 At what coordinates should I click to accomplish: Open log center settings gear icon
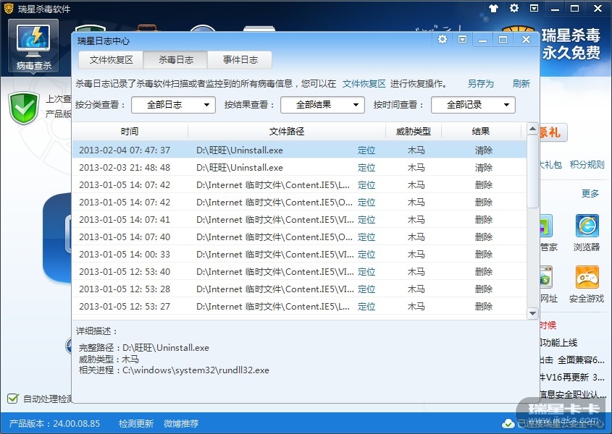point(443,39)
